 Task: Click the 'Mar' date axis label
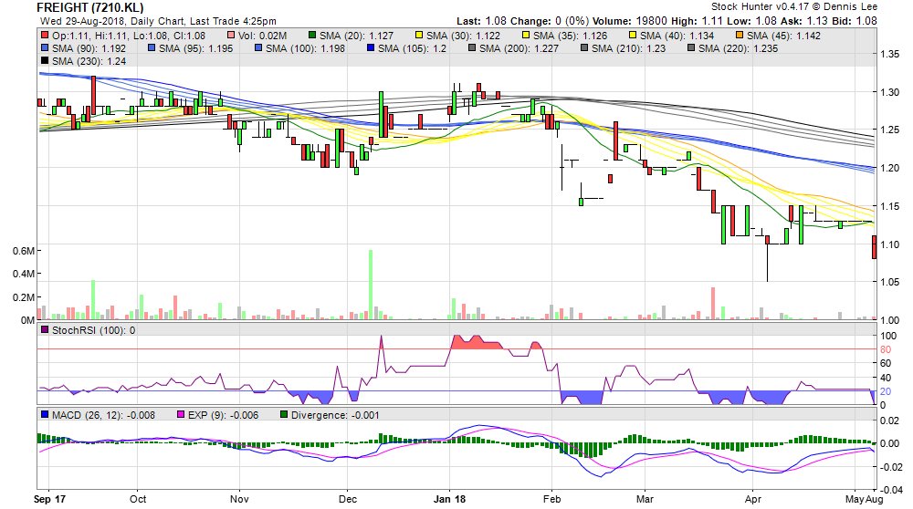(645, 499)
